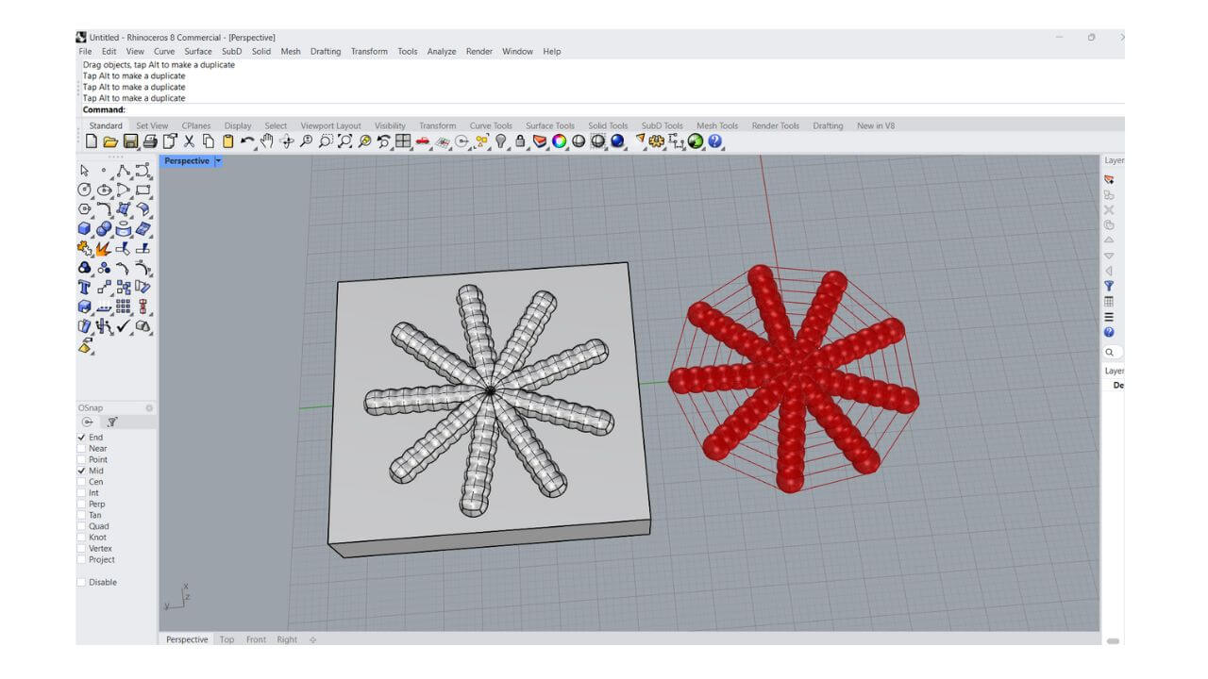Image resolution: width=1208 pixels, height=679 pixels.
Task: Tick the Disable osnap checkbox
Action: 81,583
